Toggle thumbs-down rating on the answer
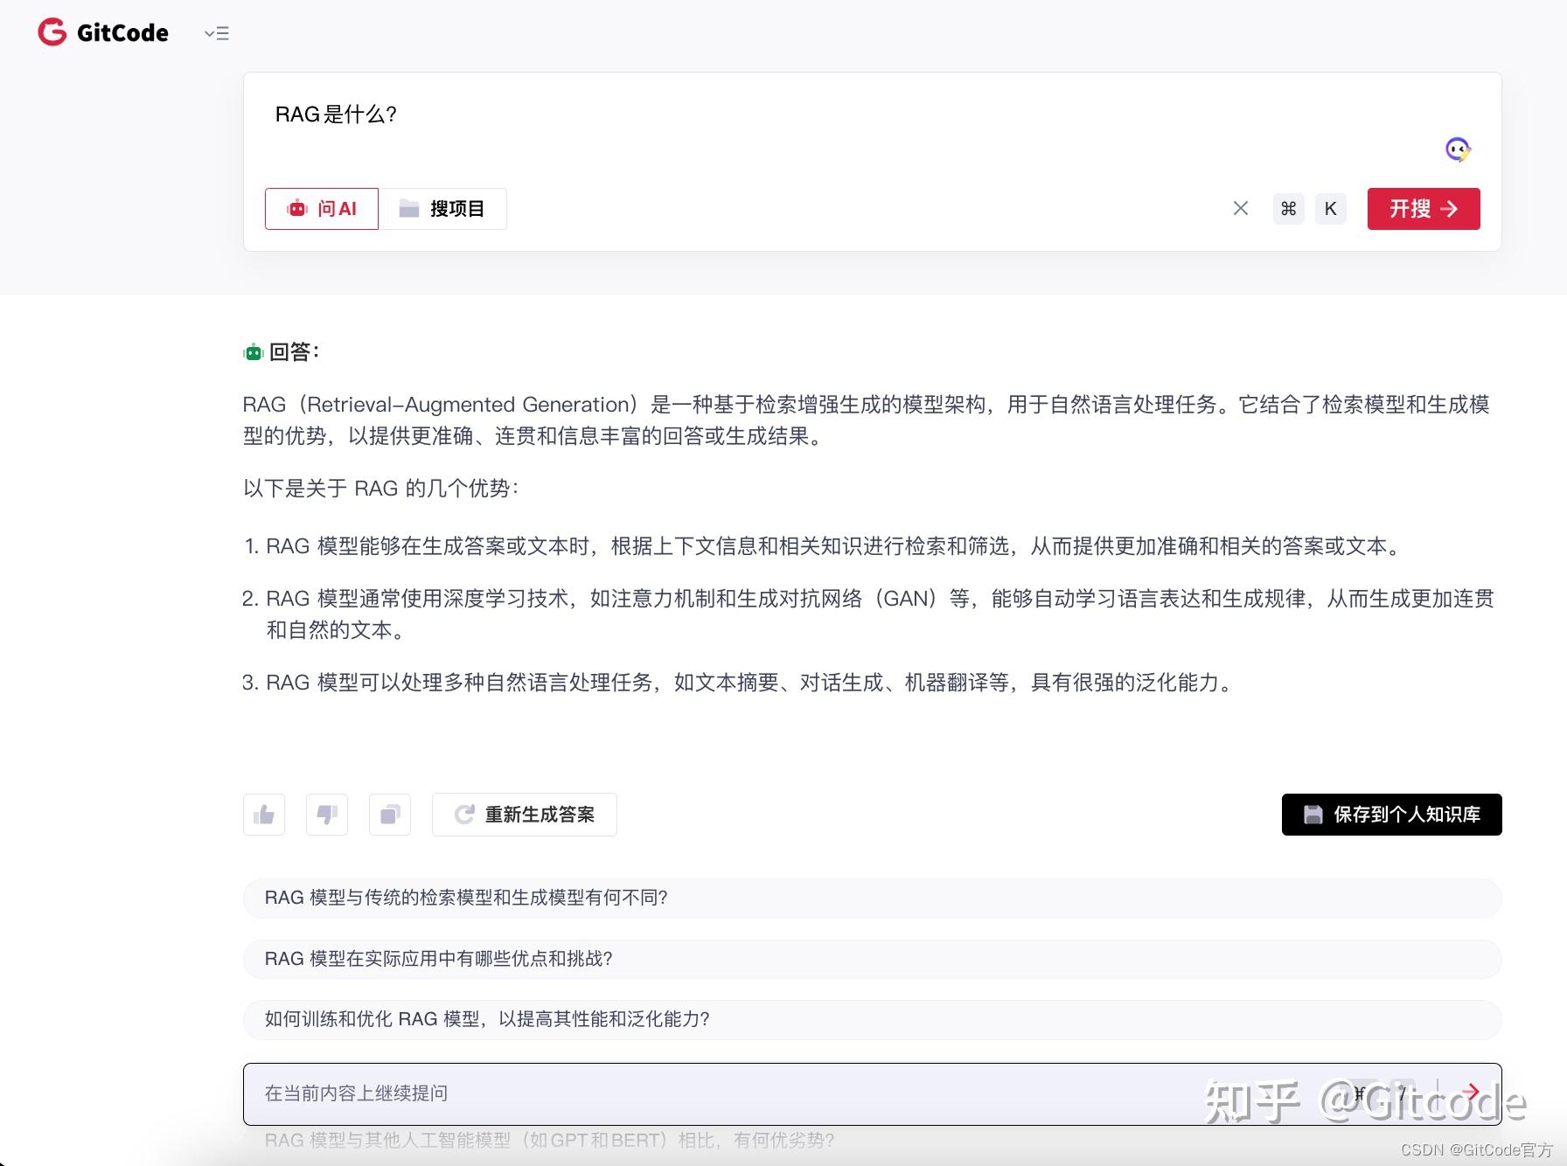Viewport: 1567px width, 1166px height. pos(326,814)
